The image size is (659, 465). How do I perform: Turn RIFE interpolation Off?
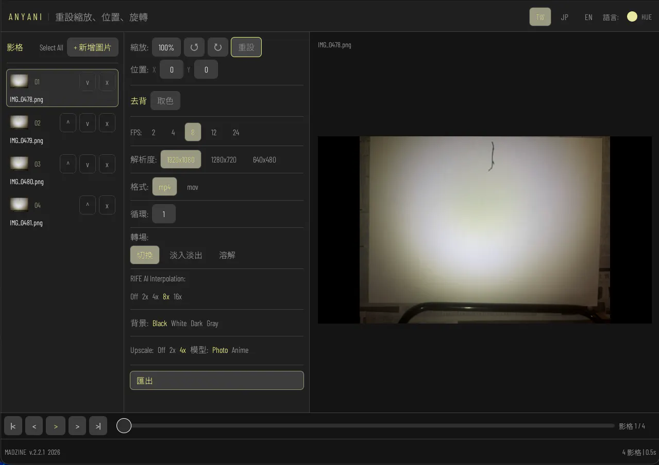[x=134, y=296]
